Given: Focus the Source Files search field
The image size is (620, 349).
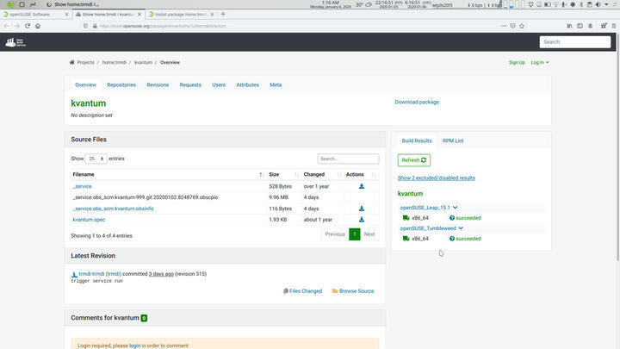Looking at the screenshot, I should click(x=348, y=159).
